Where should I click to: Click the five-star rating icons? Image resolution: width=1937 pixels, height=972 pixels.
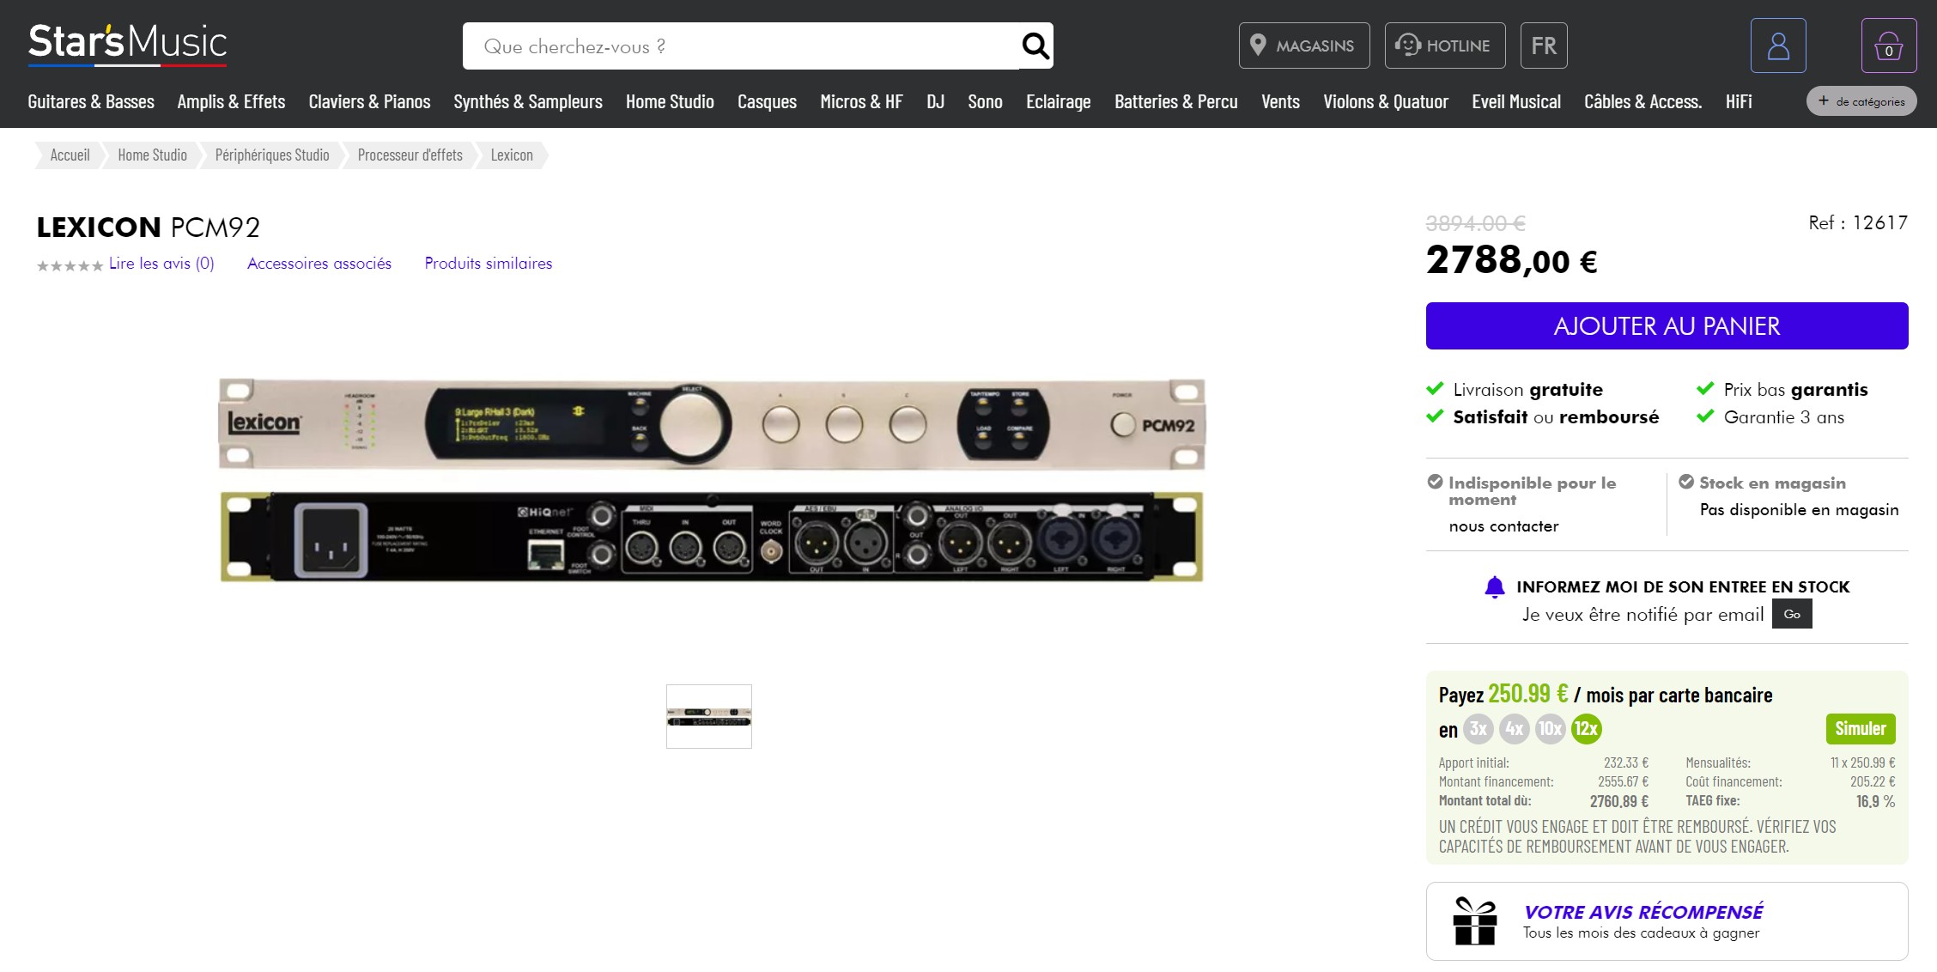click(70, 265)
